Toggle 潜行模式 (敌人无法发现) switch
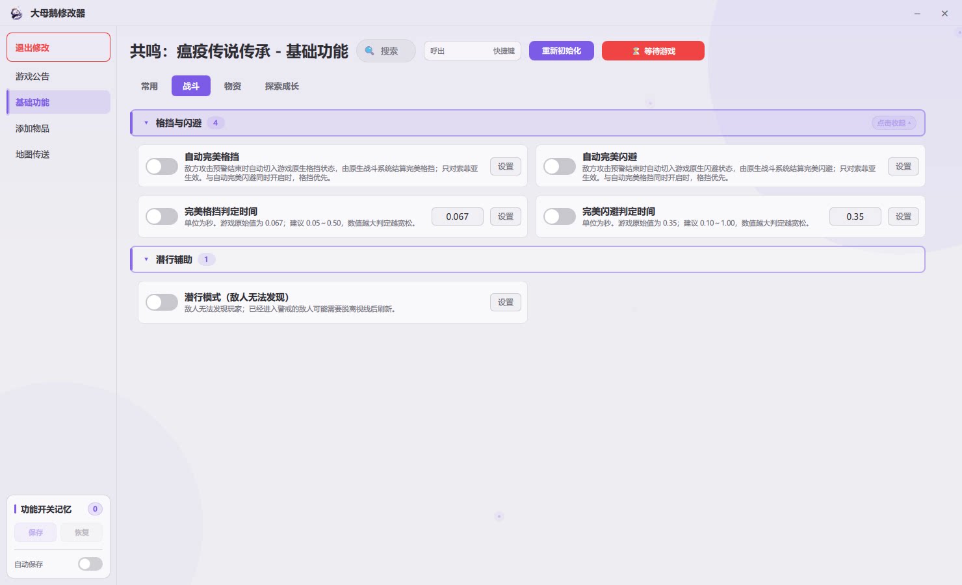Screen dimensions: 962x585 [x=162, y=302]
